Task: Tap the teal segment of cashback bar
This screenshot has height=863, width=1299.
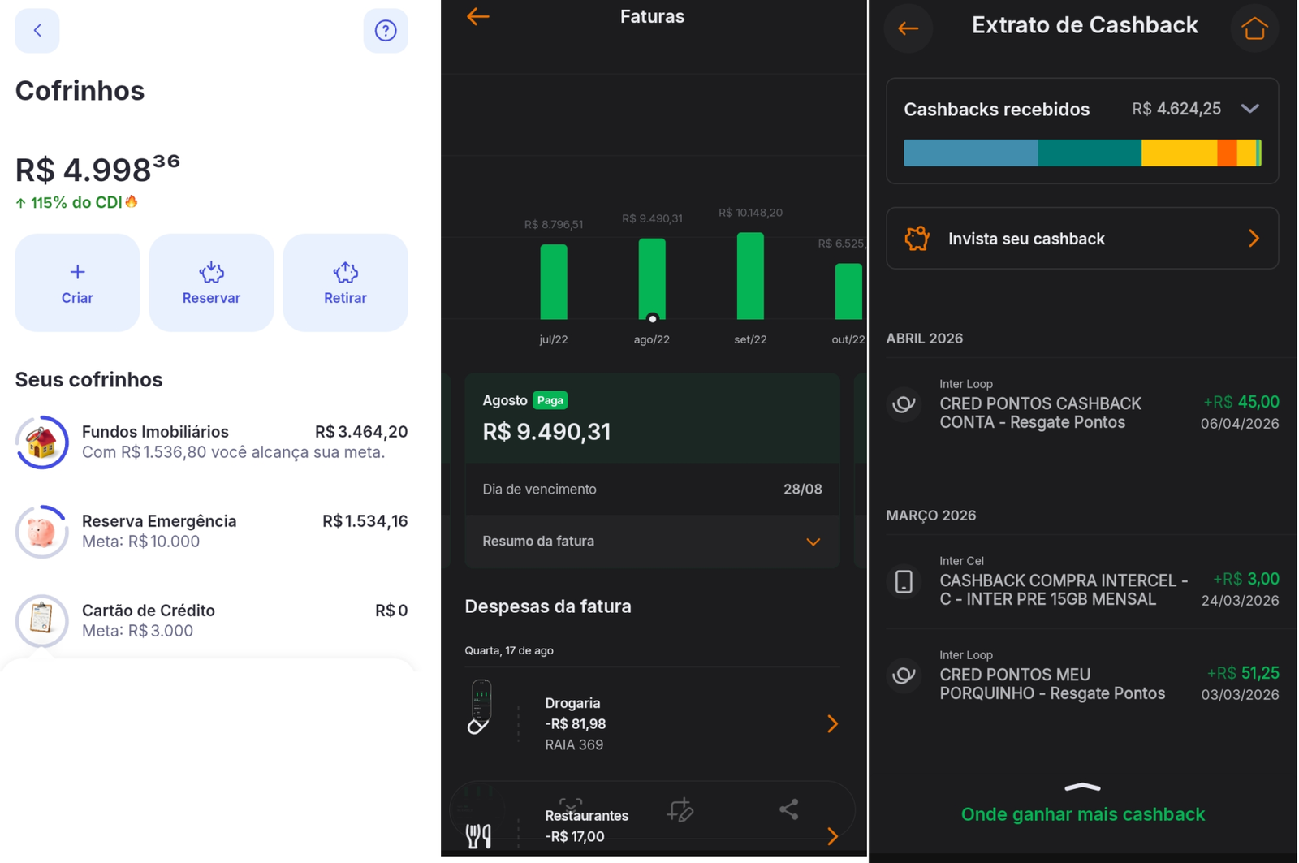Action: point(1090,153)
